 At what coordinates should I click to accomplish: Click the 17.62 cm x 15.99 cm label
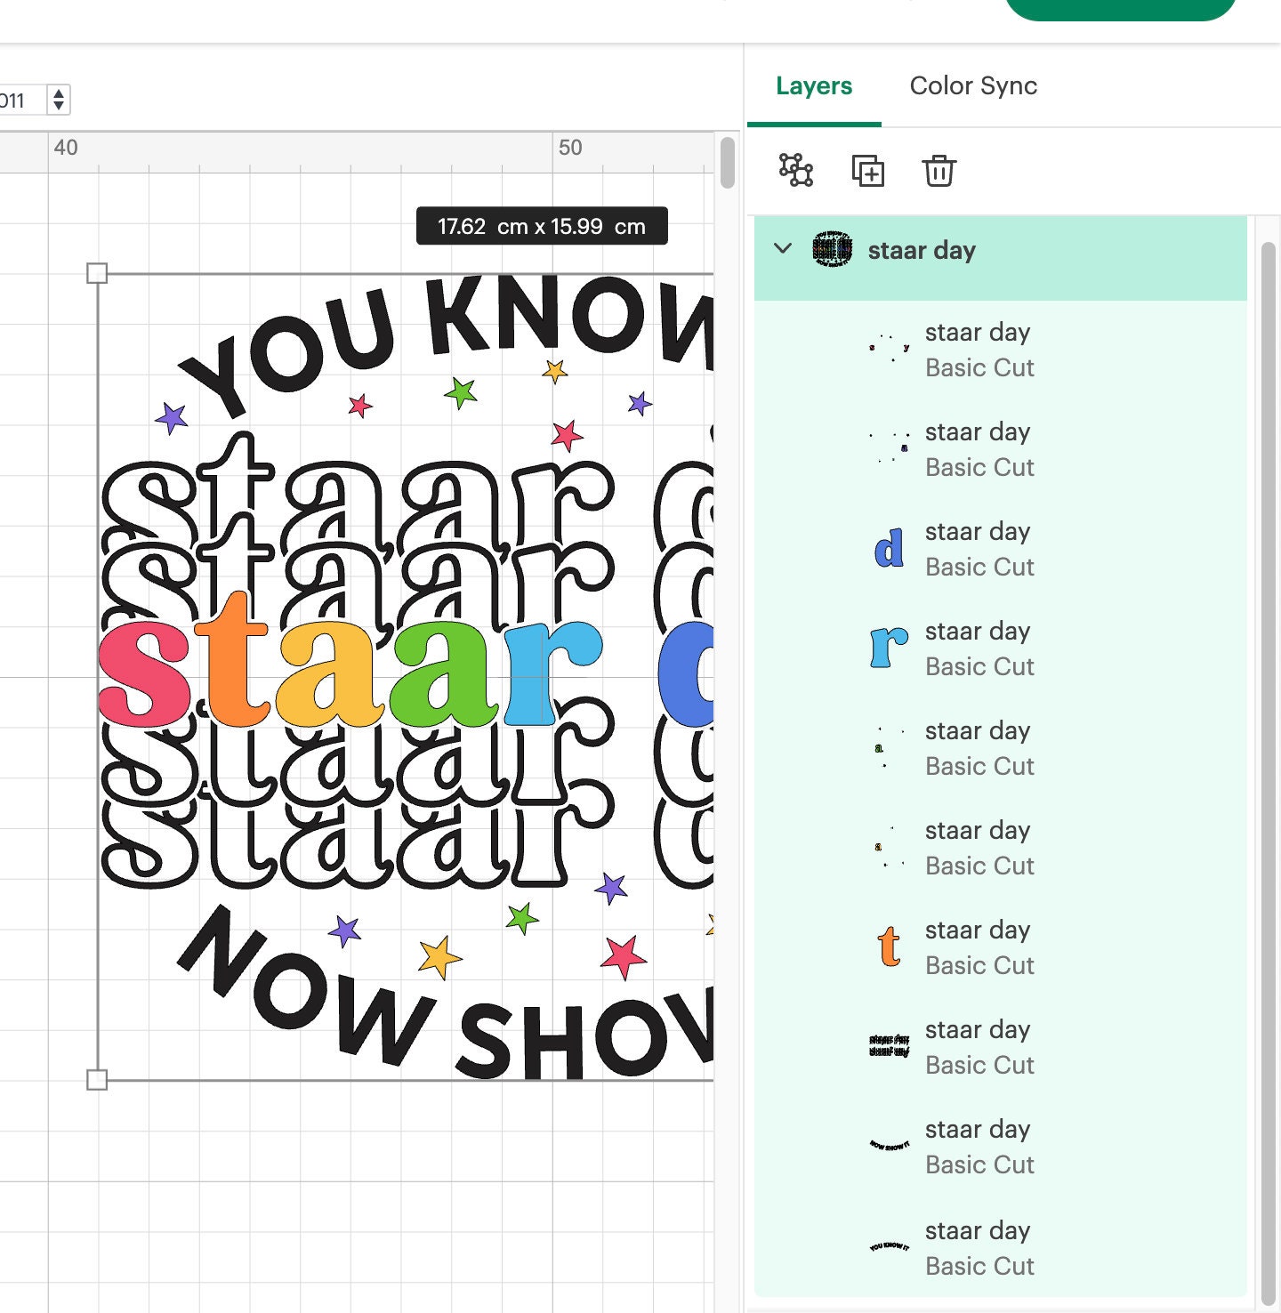(541, 226)
